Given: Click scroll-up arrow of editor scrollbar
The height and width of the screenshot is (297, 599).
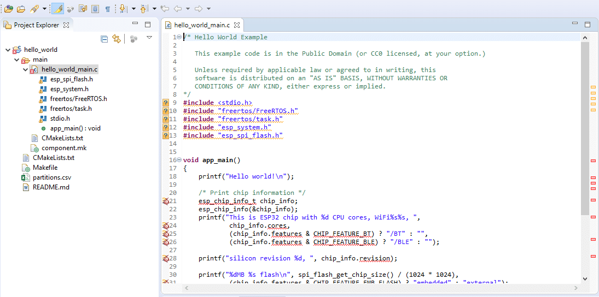Looking at the screenshot, I should tap(584, 38).
